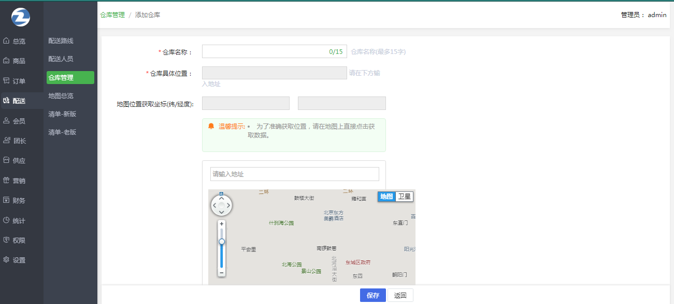The width and height of the screenshot is (674, 304).
Task: Click the 返回 back button
Action: click(x=400, y=295)
